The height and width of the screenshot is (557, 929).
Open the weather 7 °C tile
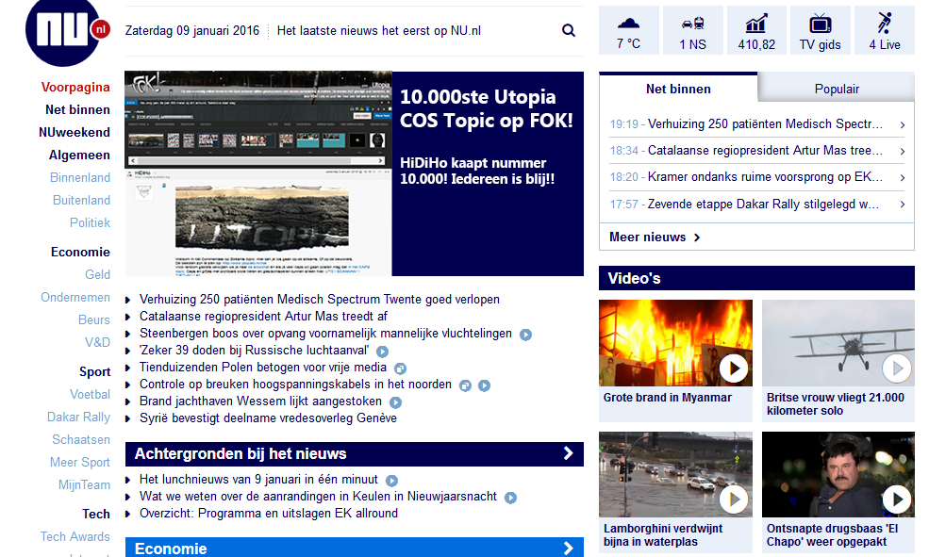(629, 30)
